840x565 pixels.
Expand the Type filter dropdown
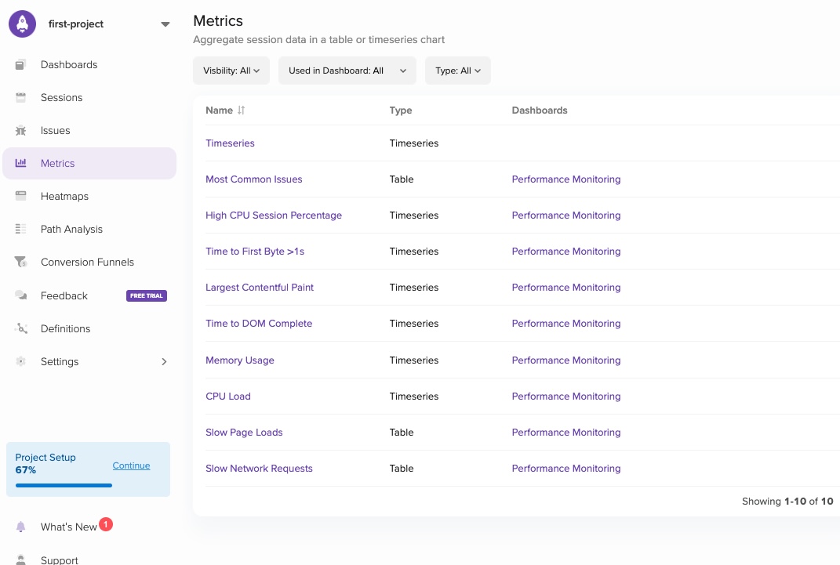[457, 71]
